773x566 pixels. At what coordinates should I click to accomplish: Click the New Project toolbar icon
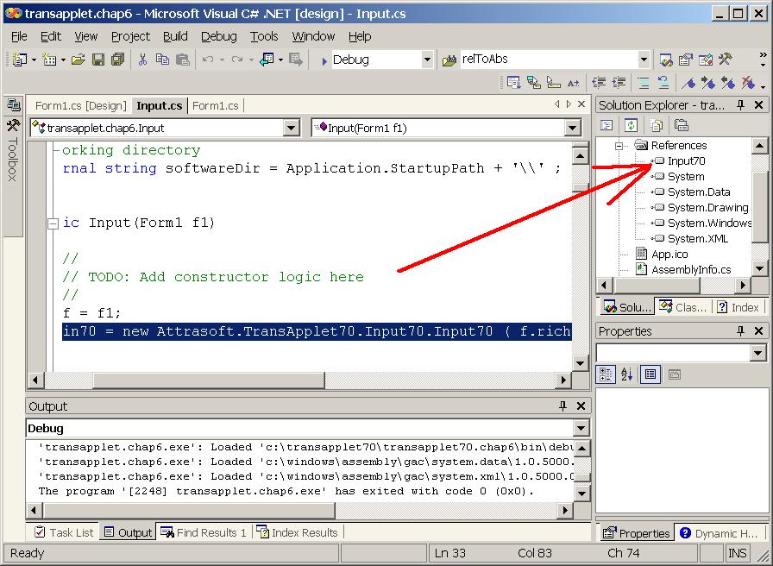pos(20,60)
